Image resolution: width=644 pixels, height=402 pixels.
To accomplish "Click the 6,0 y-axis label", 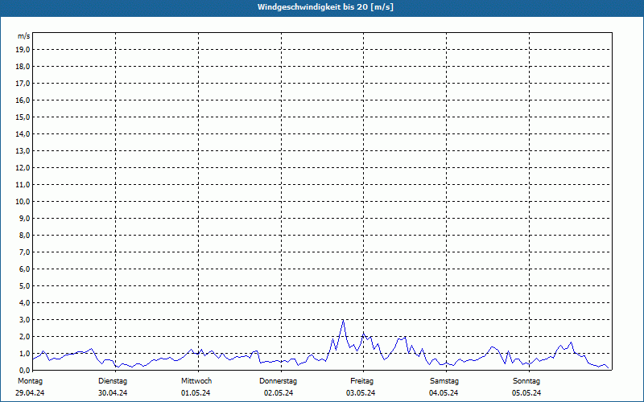I will point(25,269).
